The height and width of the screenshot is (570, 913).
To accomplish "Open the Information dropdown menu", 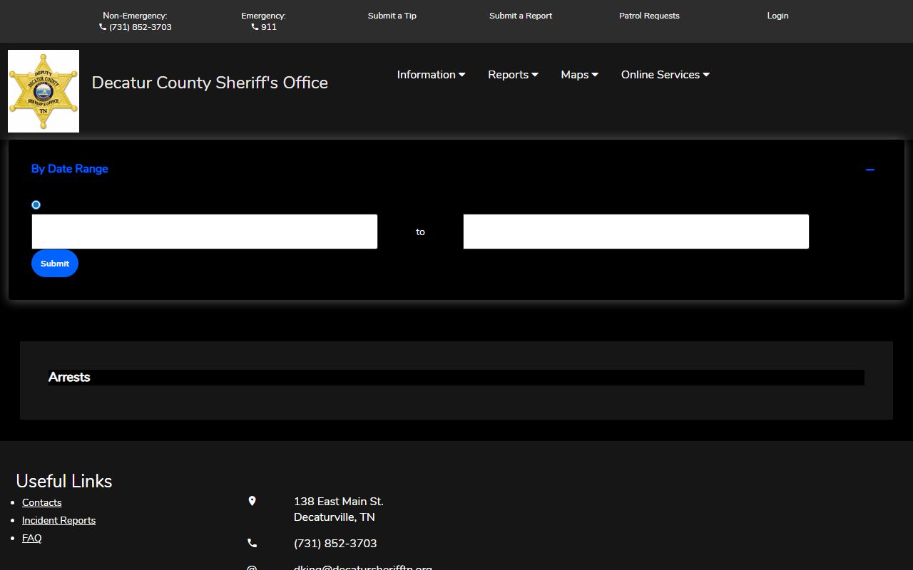I will coord(431,75).
